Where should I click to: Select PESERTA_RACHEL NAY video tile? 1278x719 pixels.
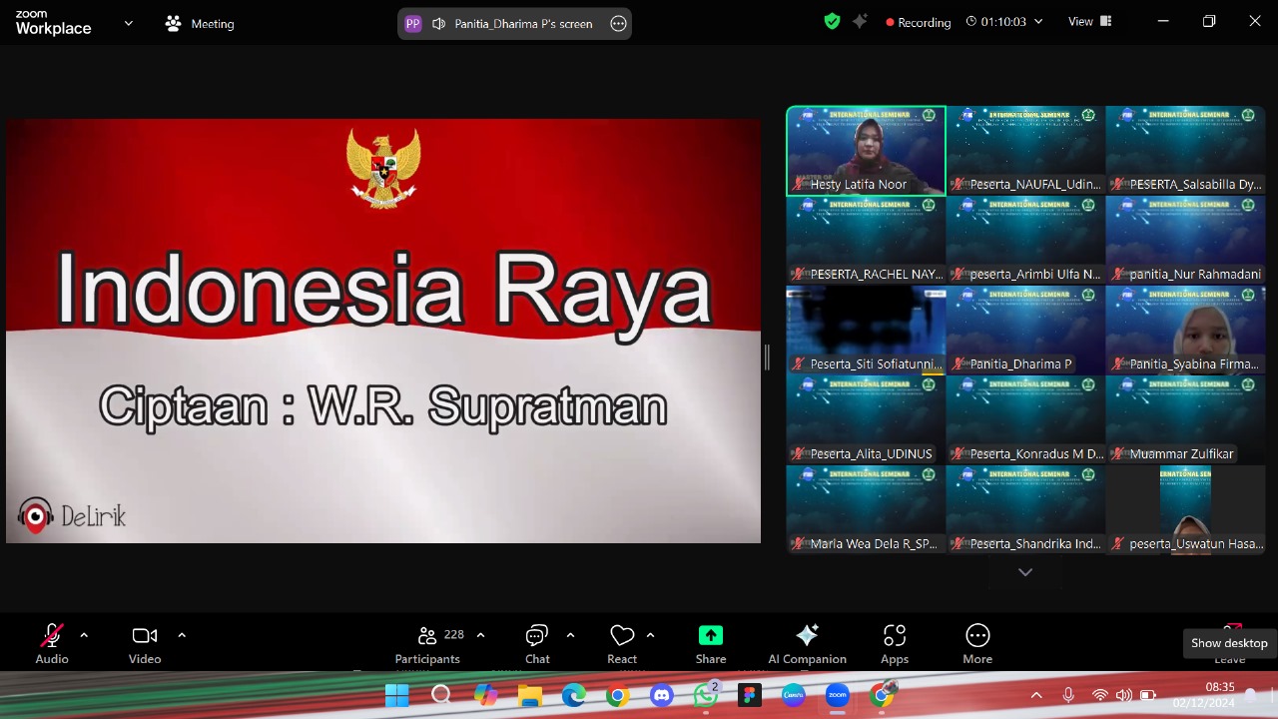click(866, 241)
